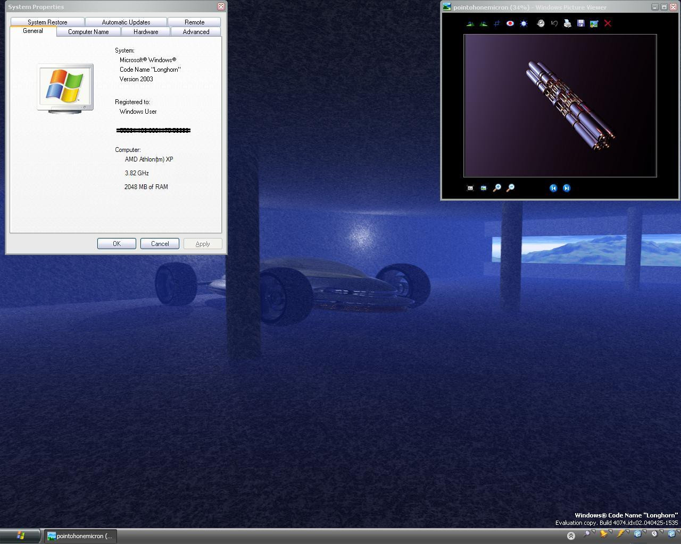Click the brightness sun icon in Picture Viewer
The height and width of the screenshot is (544, 681).
point(524,23)
